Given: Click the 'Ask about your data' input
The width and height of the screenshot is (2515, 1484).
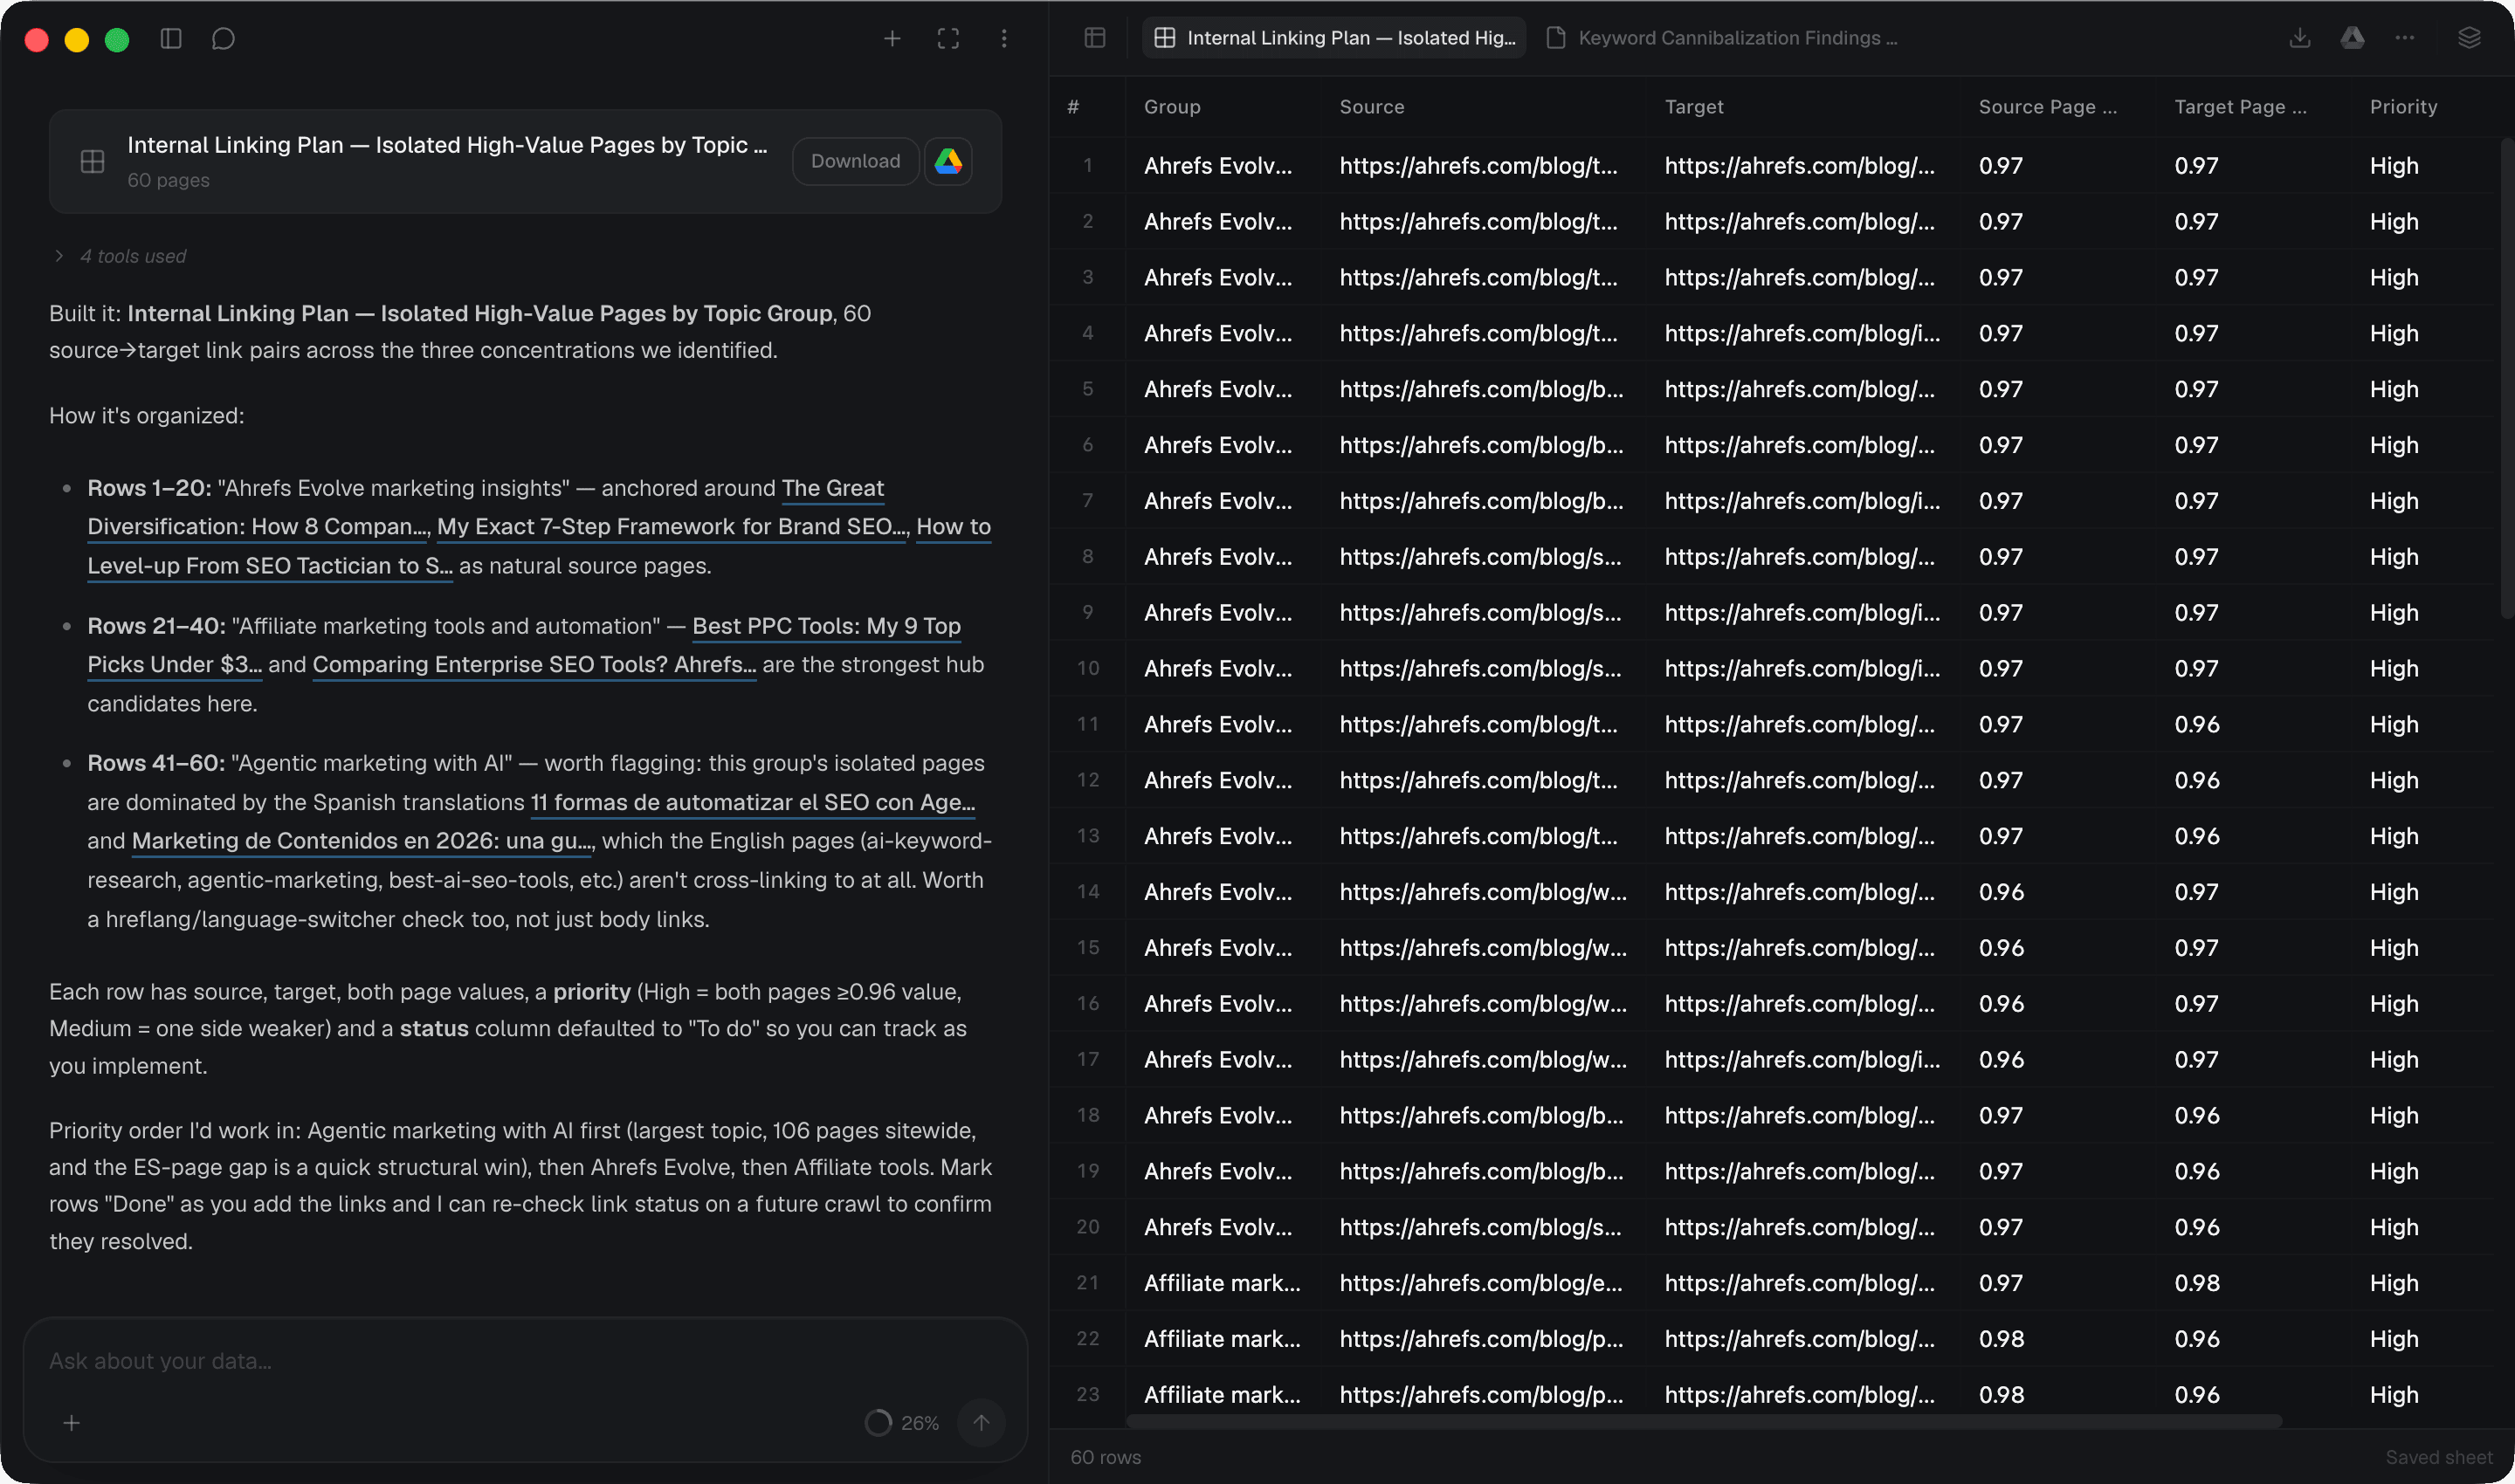Looking at the screenshot, I should [x=525, y=1360].
